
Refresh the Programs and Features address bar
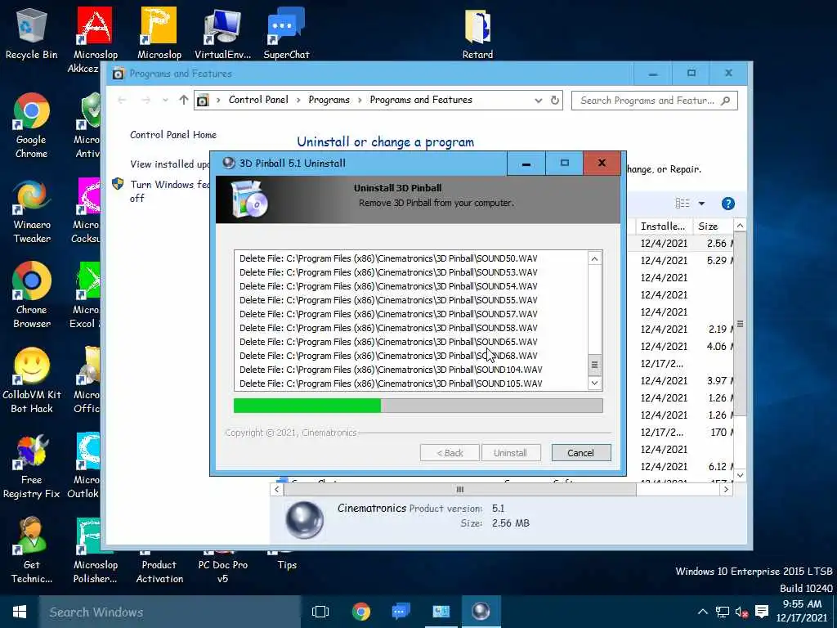tap(555, 101)
